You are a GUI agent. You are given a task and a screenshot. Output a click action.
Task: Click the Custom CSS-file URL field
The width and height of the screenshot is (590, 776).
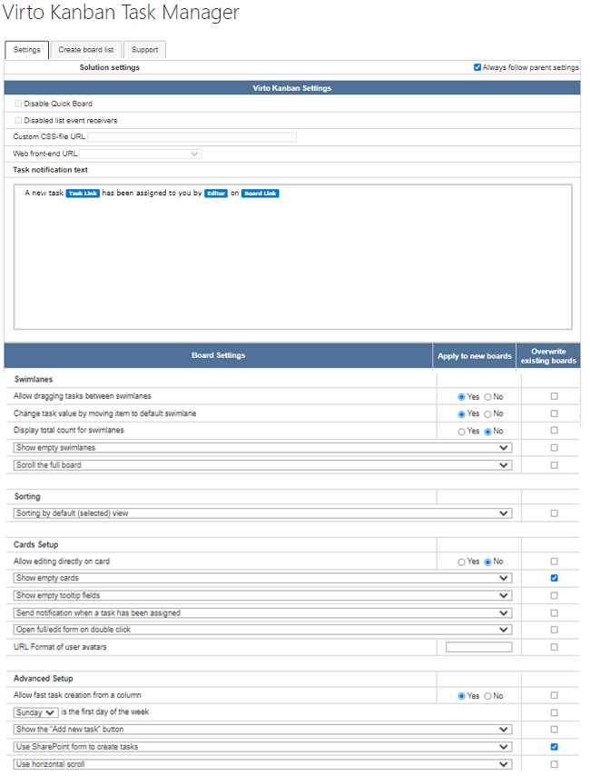[192, 137]
